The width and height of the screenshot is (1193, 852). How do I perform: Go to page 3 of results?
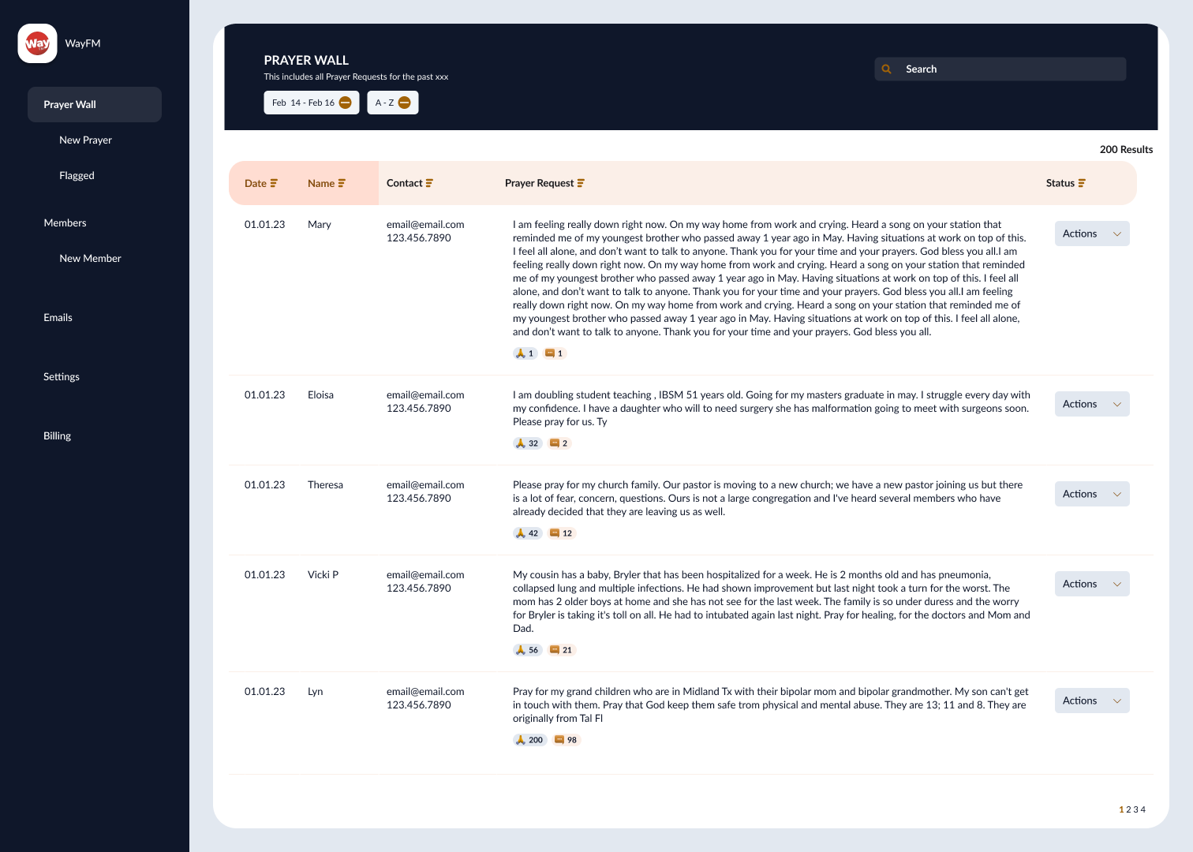[1134, 809]
